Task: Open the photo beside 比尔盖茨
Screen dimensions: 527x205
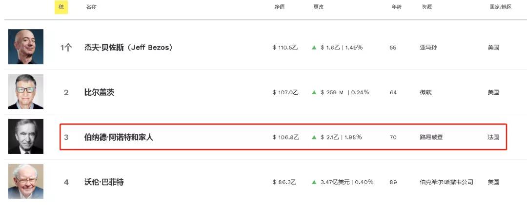Action: coord(26,92)
